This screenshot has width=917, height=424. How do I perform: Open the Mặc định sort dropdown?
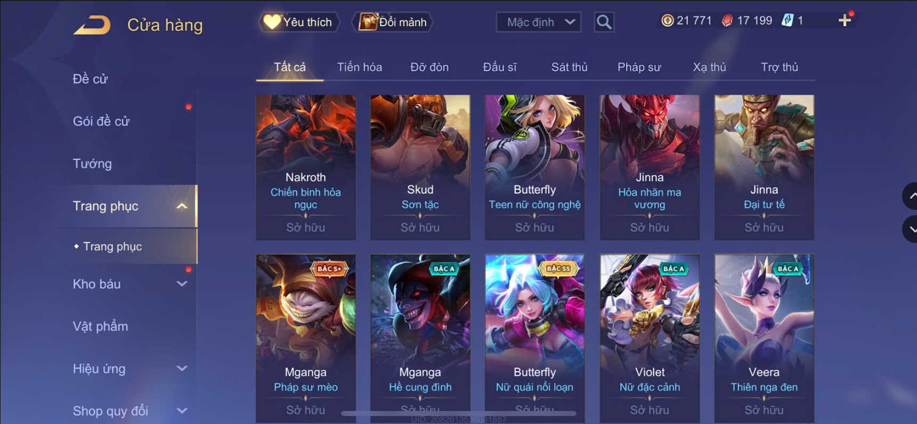[538, 22]
